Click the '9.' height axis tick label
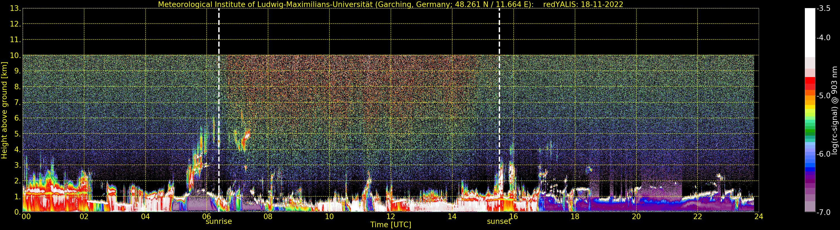840x230 pixels. [x=18, y=71]
